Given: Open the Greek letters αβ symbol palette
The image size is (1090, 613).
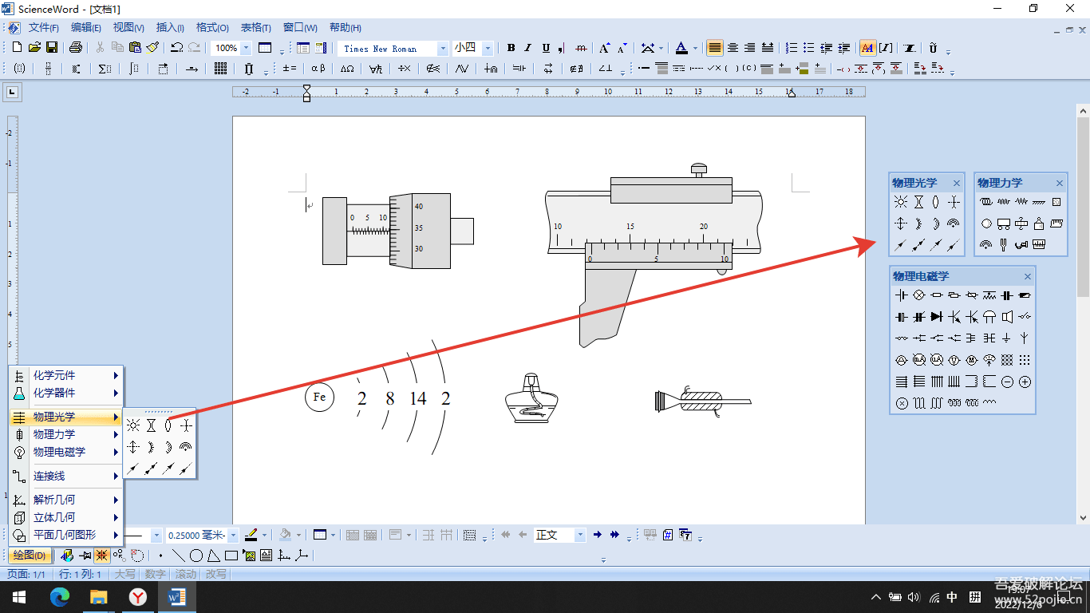Looking at the screenshot, I should click(318, 69).
